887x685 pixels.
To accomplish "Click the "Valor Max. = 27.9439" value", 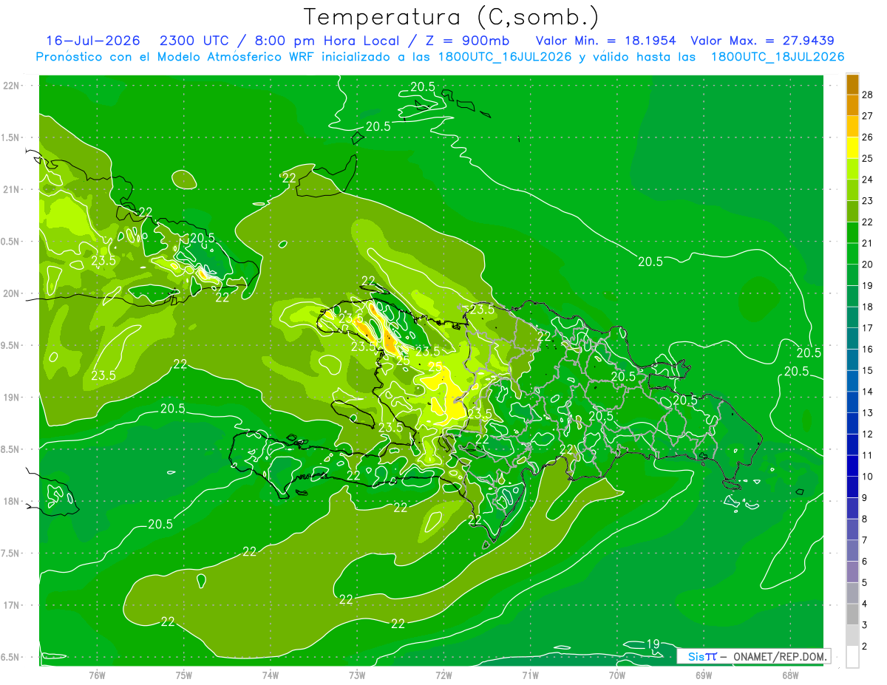I will coord(763,41).
